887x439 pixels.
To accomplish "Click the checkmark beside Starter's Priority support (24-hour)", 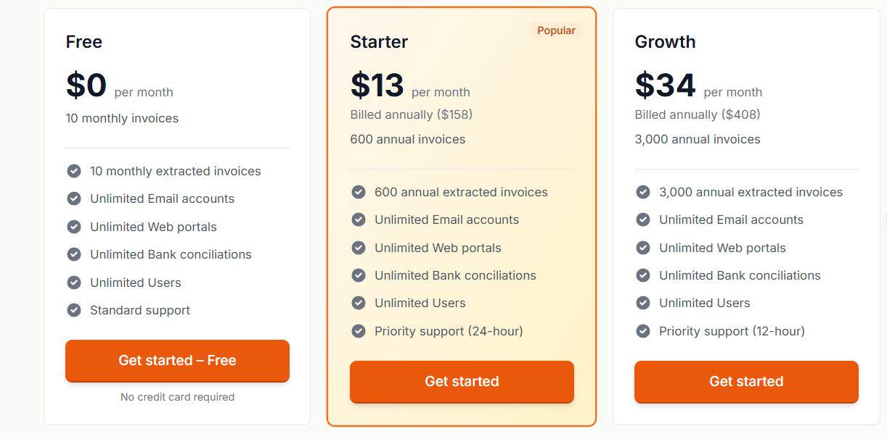I will [358, 331].
